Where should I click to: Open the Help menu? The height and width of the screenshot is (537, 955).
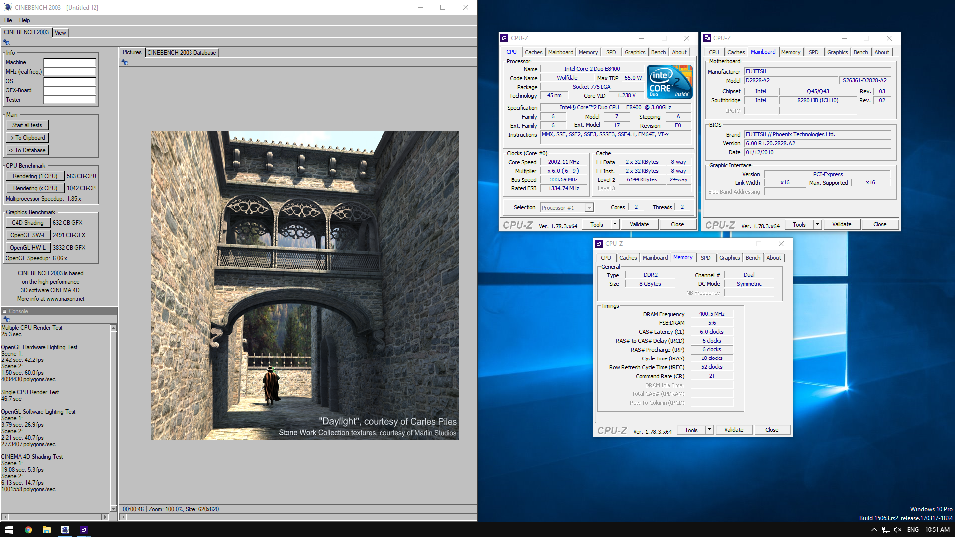(25, 20)
